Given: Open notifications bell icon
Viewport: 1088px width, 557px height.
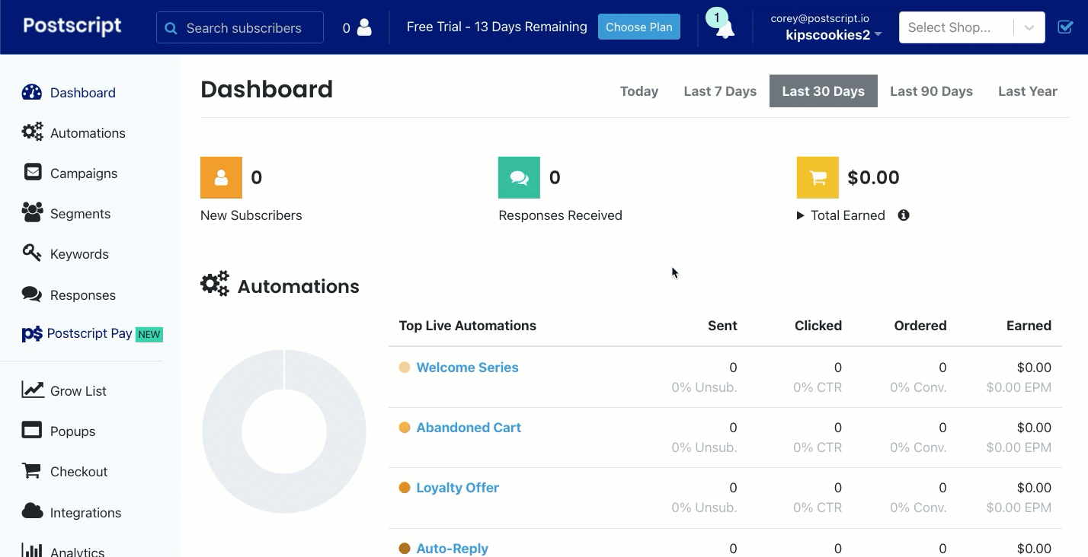Looking at the screenshot, I should pos(725,29).
